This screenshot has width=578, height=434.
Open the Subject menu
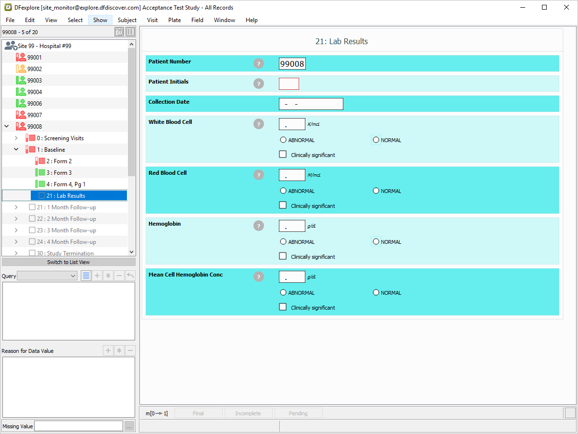point(127,20)
